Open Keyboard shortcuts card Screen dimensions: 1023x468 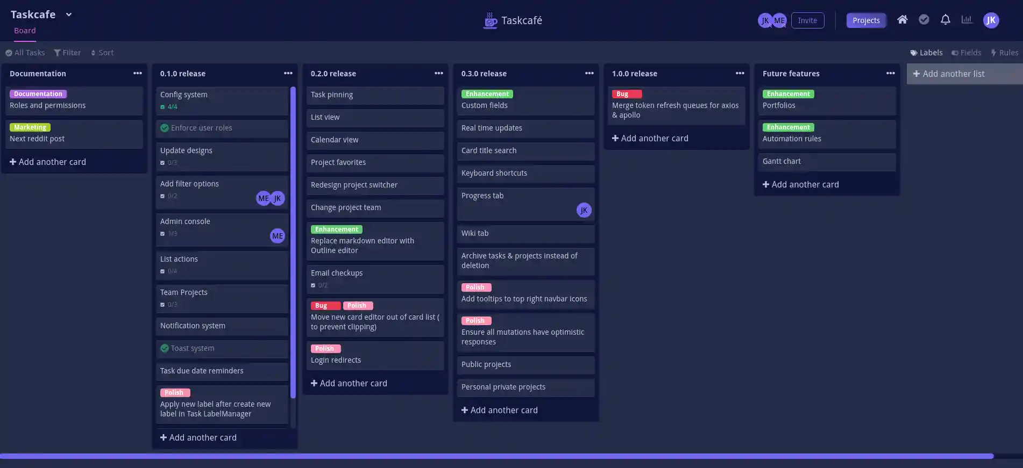526,174
